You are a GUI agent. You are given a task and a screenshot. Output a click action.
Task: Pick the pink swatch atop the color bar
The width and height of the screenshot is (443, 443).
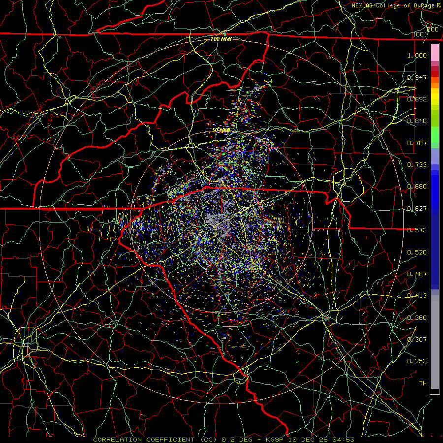435,53
